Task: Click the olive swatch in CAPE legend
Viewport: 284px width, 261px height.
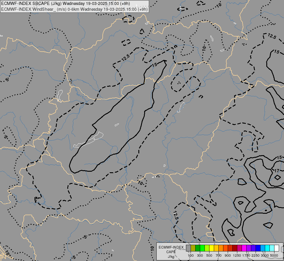Action: coord(193,248)
